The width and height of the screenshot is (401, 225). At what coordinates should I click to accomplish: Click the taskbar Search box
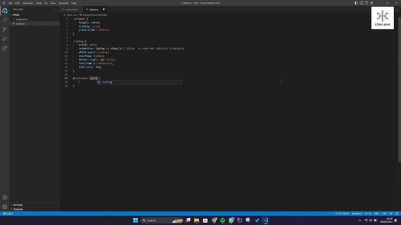(x=162, y=221)
